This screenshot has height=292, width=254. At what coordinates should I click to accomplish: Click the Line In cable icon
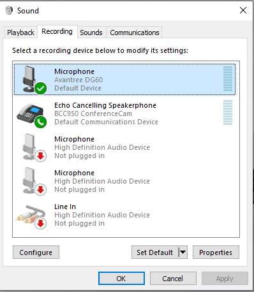pos(31,217)
